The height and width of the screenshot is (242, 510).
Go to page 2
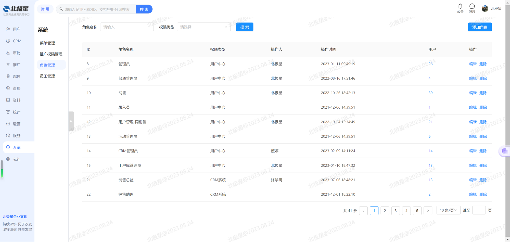(x=385, y=211)
